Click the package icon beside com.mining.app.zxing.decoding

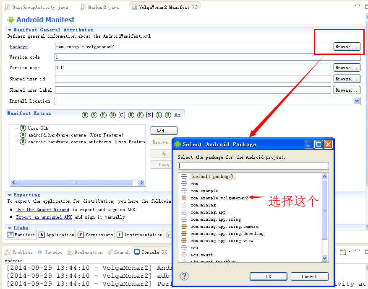184,233
